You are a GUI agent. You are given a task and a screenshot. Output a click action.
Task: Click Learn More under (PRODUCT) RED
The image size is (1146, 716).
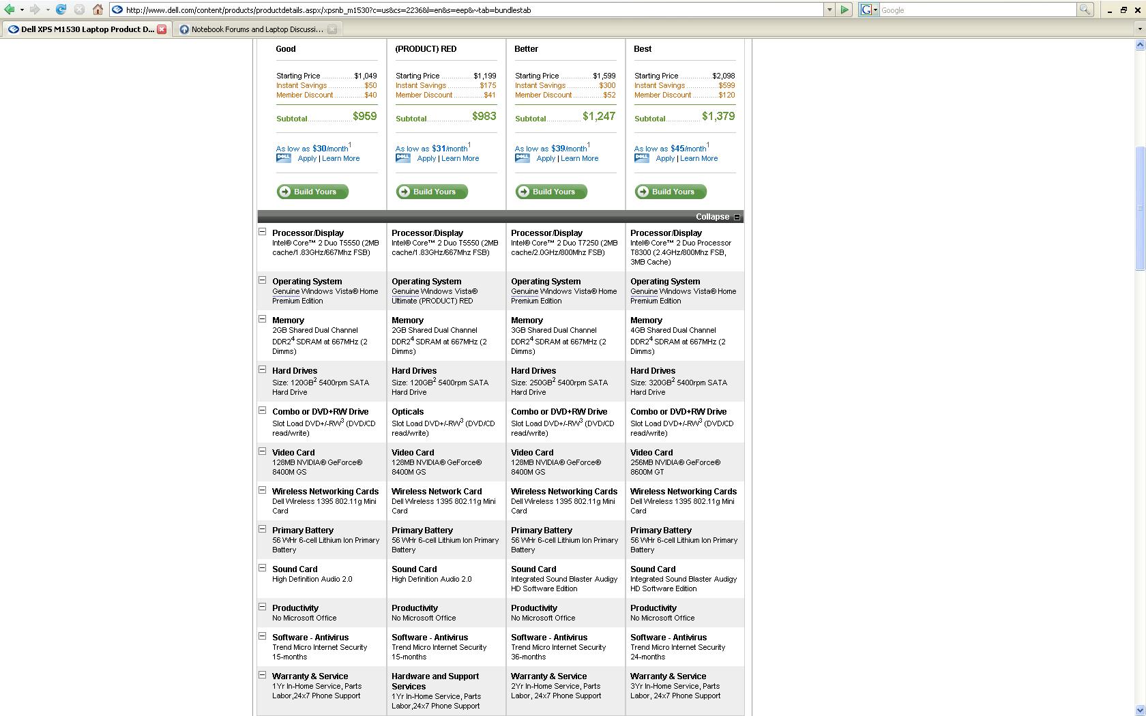460,158
